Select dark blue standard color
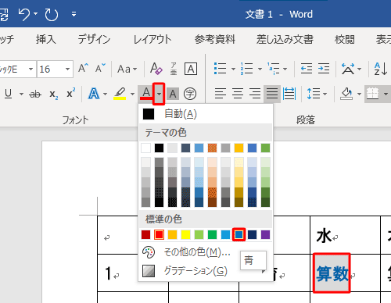 click(252, 234)
